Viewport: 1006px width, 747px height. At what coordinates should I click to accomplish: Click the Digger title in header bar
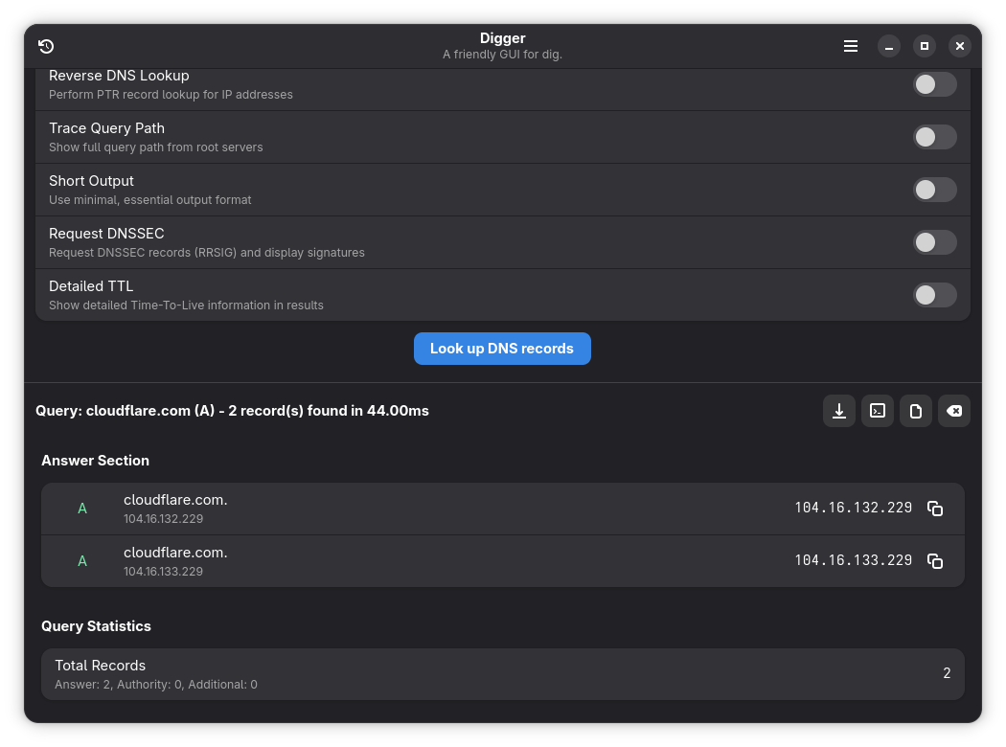(502, 38)
